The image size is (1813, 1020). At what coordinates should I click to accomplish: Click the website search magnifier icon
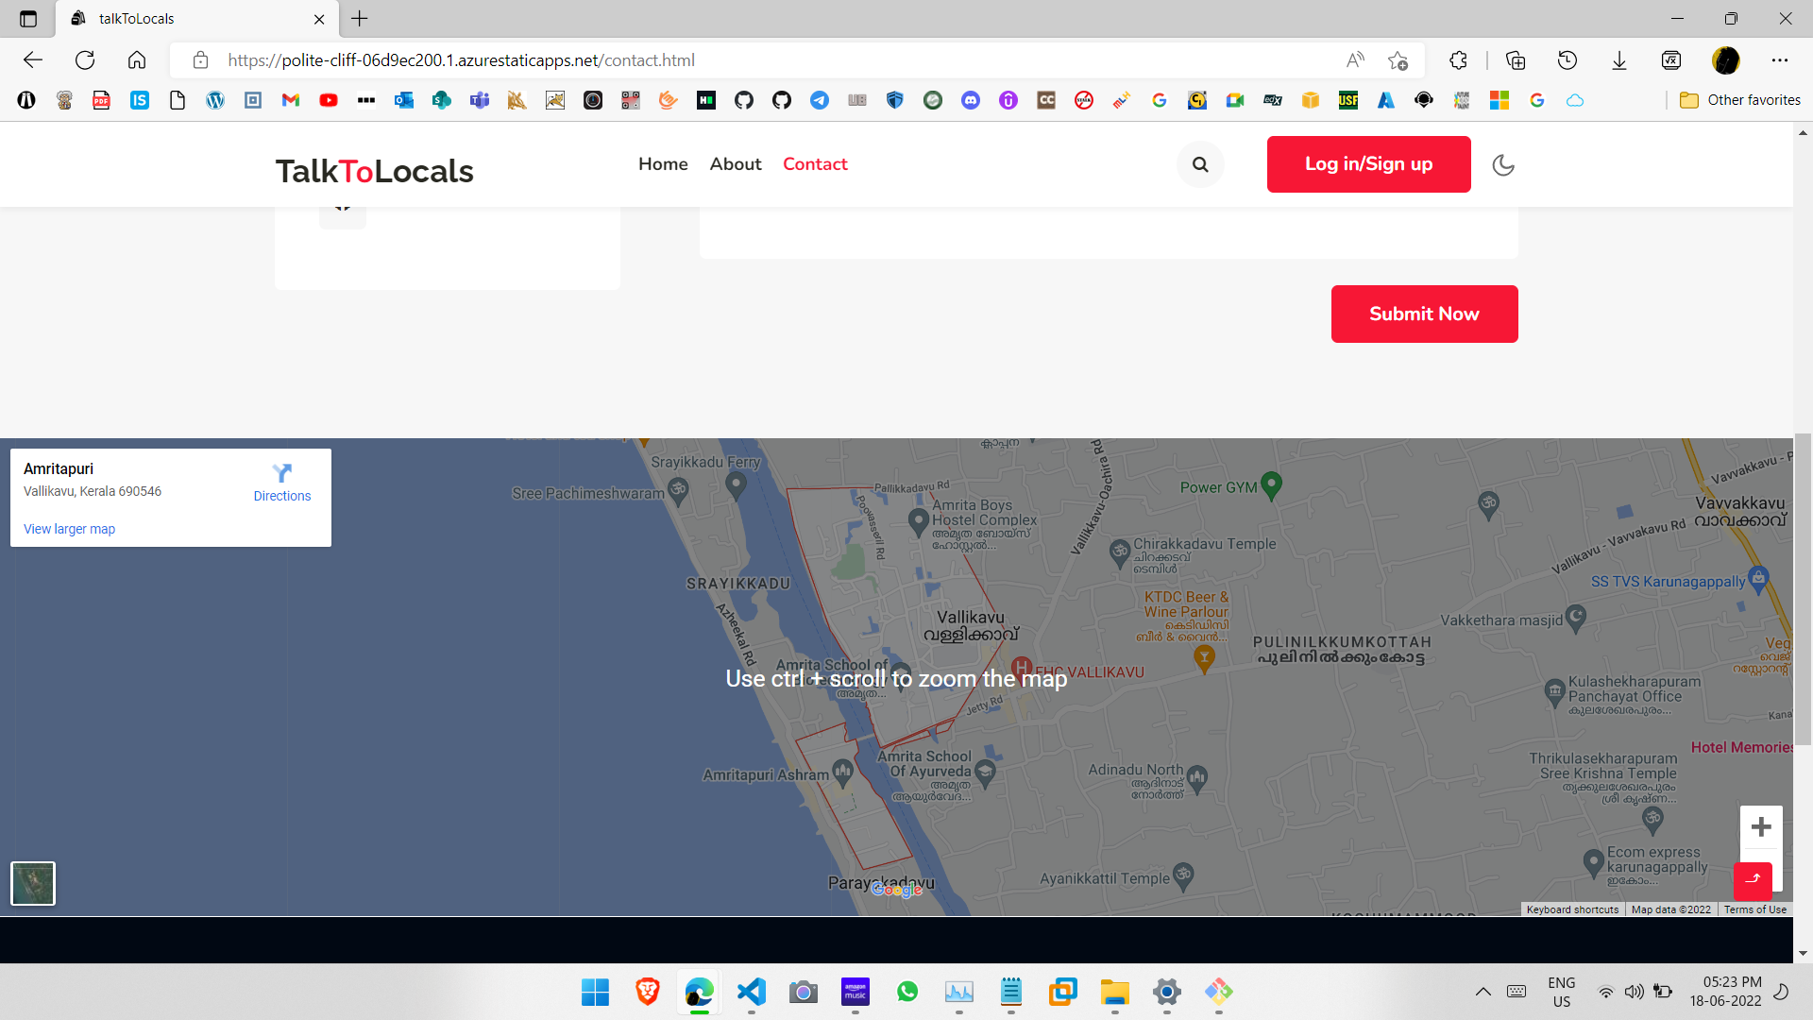coord(1200,164)
